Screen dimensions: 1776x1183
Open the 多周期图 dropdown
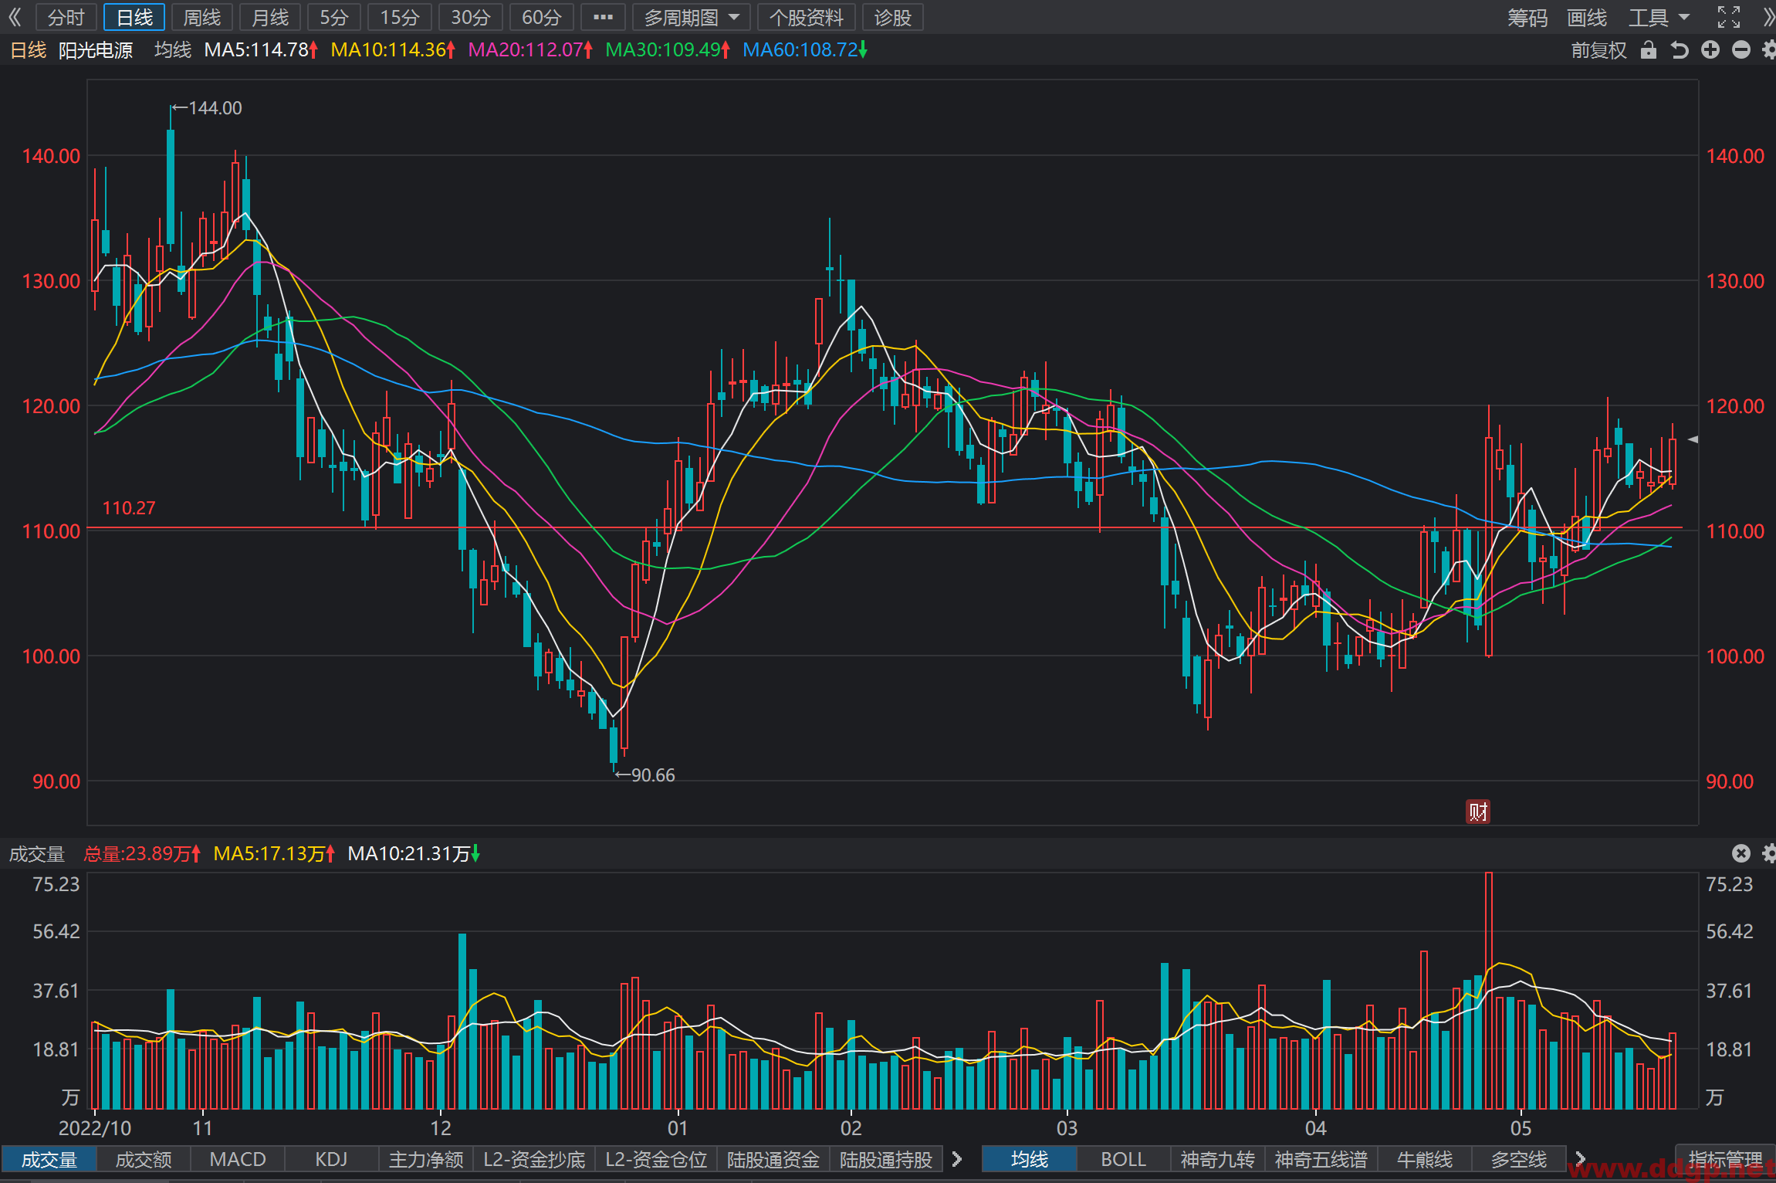point(692,17)
